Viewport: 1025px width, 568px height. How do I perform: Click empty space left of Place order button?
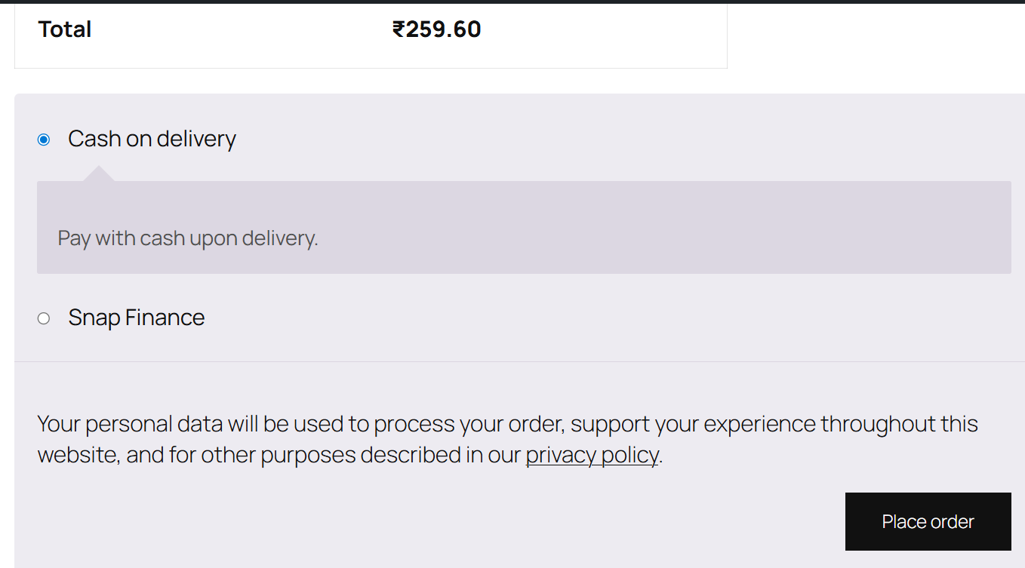(x=453, y=522)
